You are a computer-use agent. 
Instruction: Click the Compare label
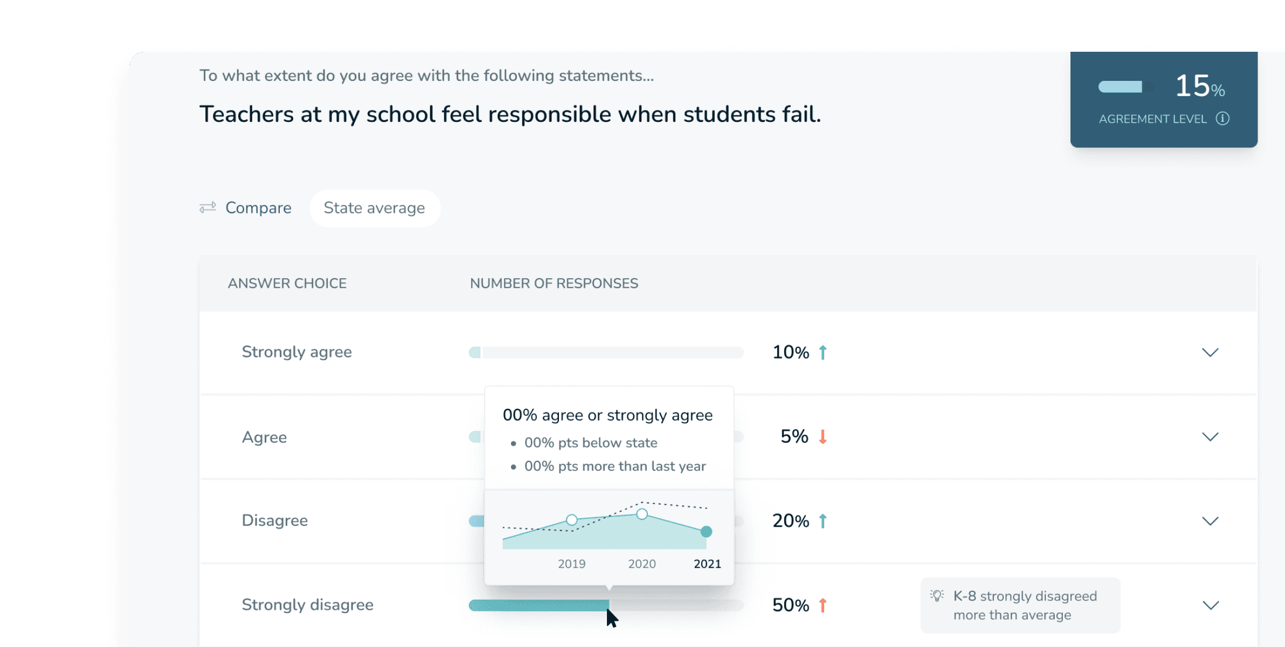(258, 208)
